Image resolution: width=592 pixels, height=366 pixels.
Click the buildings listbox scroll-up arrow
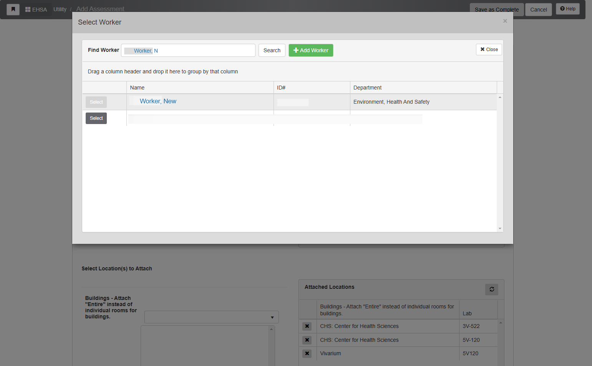pos(271,329)
